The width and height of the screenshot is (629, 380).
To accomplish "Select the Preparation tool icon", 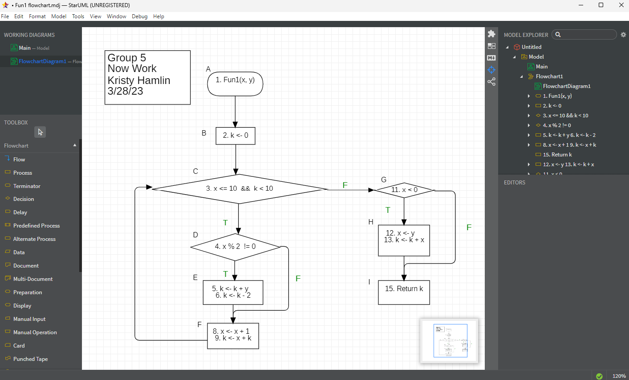I will [x=8, y=292].
